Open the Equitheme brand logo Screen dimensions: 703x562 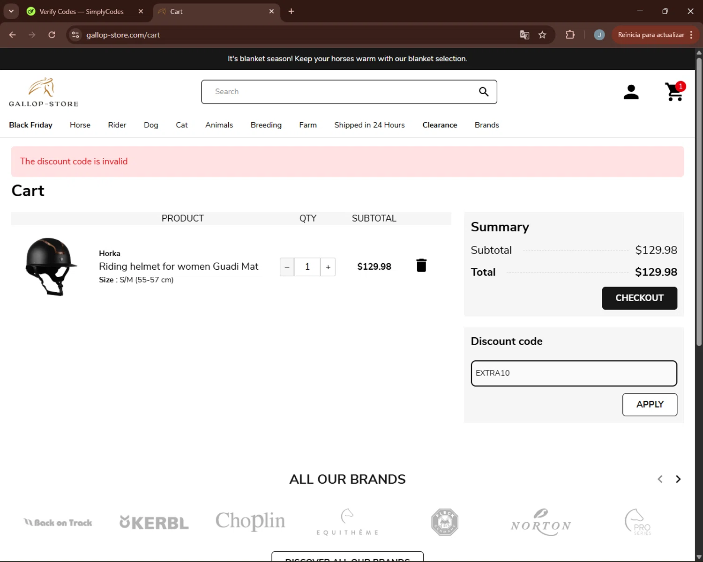347,522
